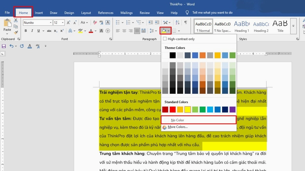Apply subscript formatting
305x171 pixels.
click(x=56, y=31)
